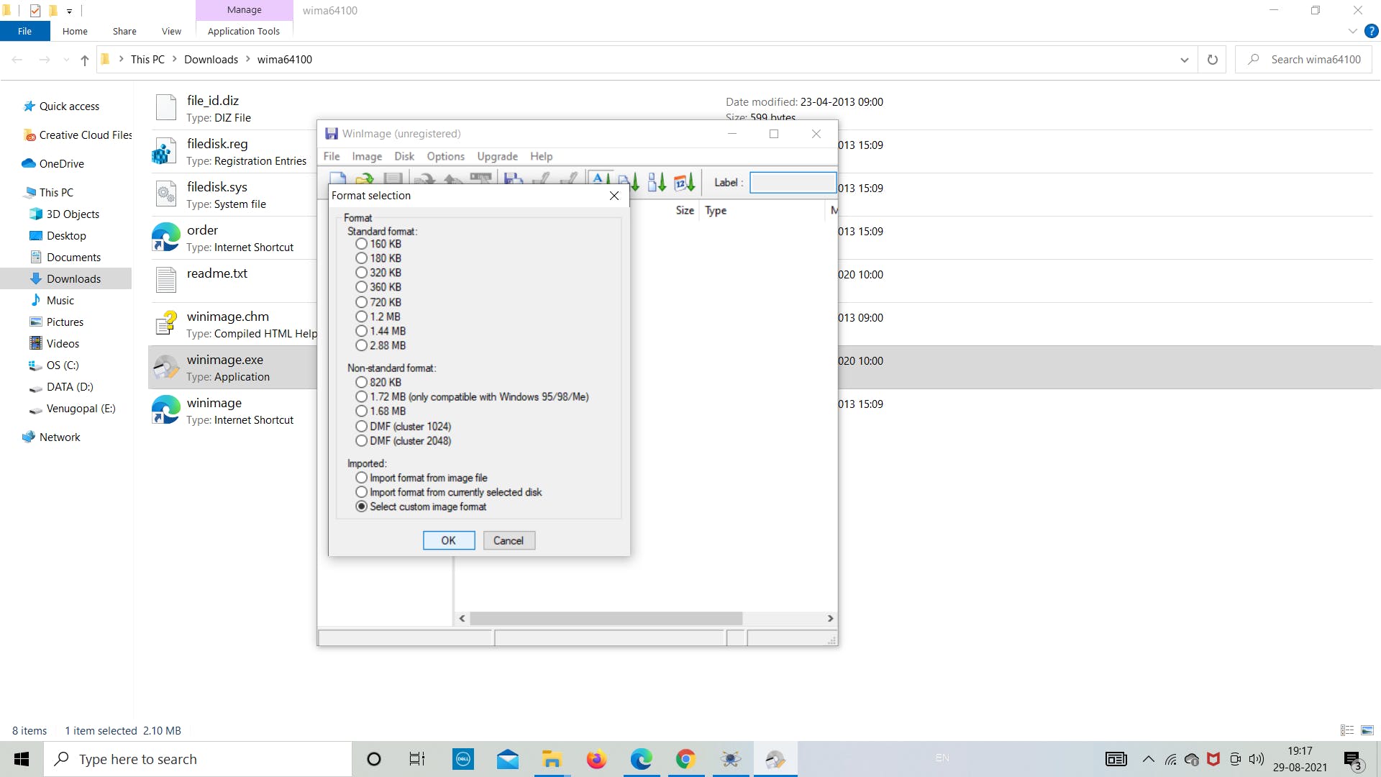Select Import format from image file

(421, 478)
